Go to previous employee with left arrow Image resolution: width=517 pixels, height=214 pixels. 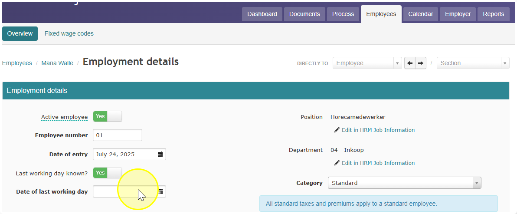[410, 63]
